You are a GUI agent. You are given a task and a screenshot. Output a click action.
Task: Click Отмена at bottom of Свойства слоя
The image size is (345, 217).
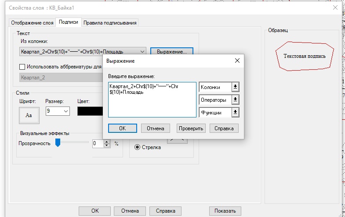[x=130, y=211]
